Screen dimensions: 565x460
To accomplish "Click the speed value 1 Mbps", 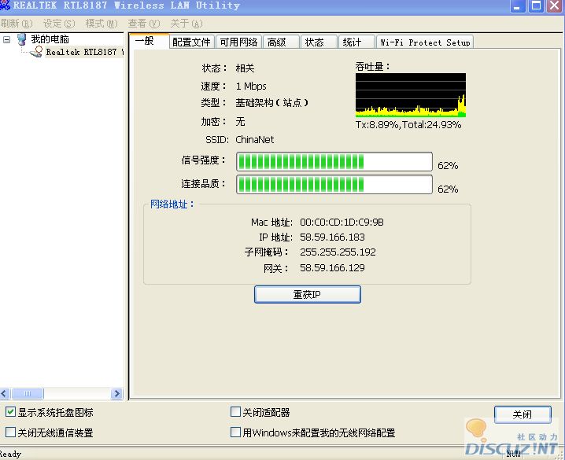I will pos(251,86).
